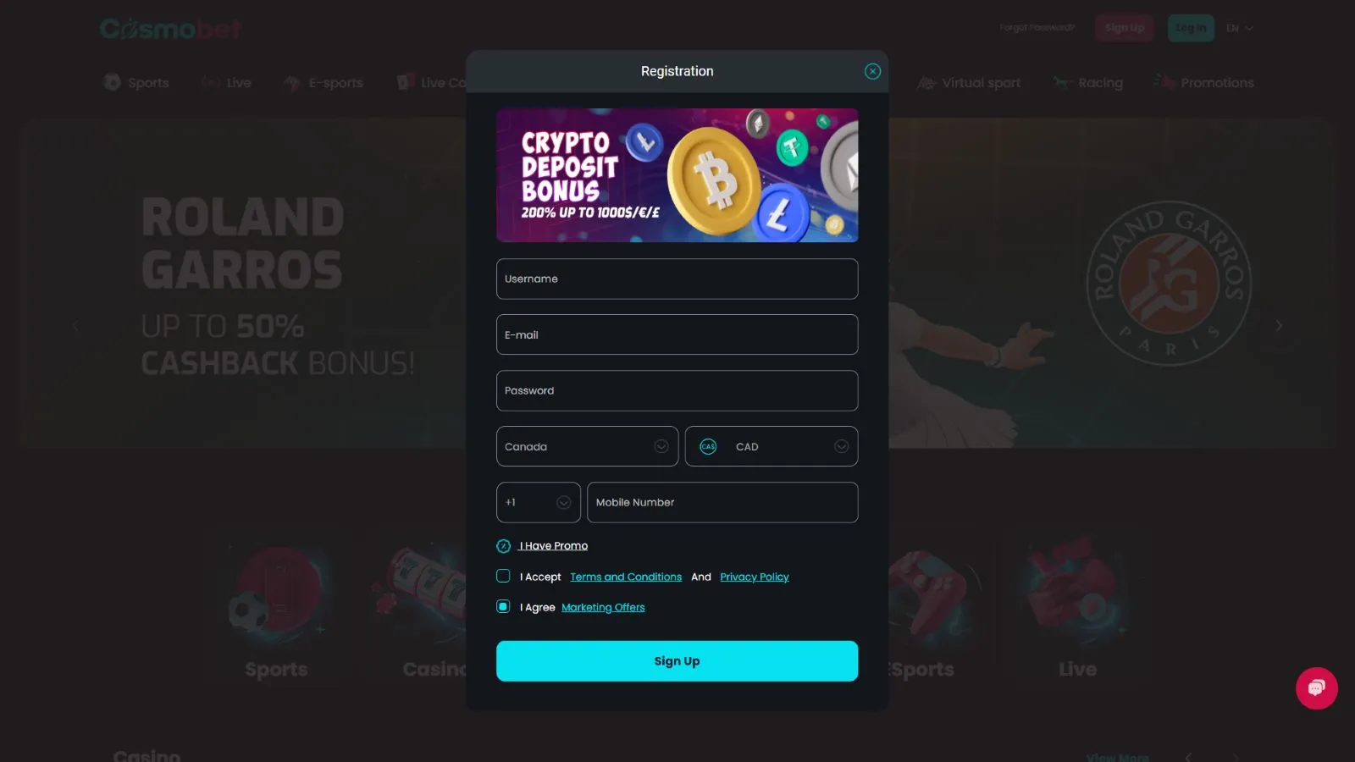Click the Cosmobet logo
The width and height of the screenshot is (1355, 762).
tap(171, 29)
